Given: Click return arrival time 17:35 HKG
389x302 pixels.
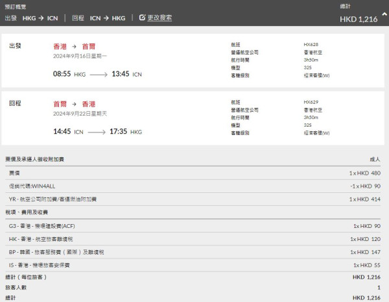Looking at the screenshot, I should coord(126,131).
